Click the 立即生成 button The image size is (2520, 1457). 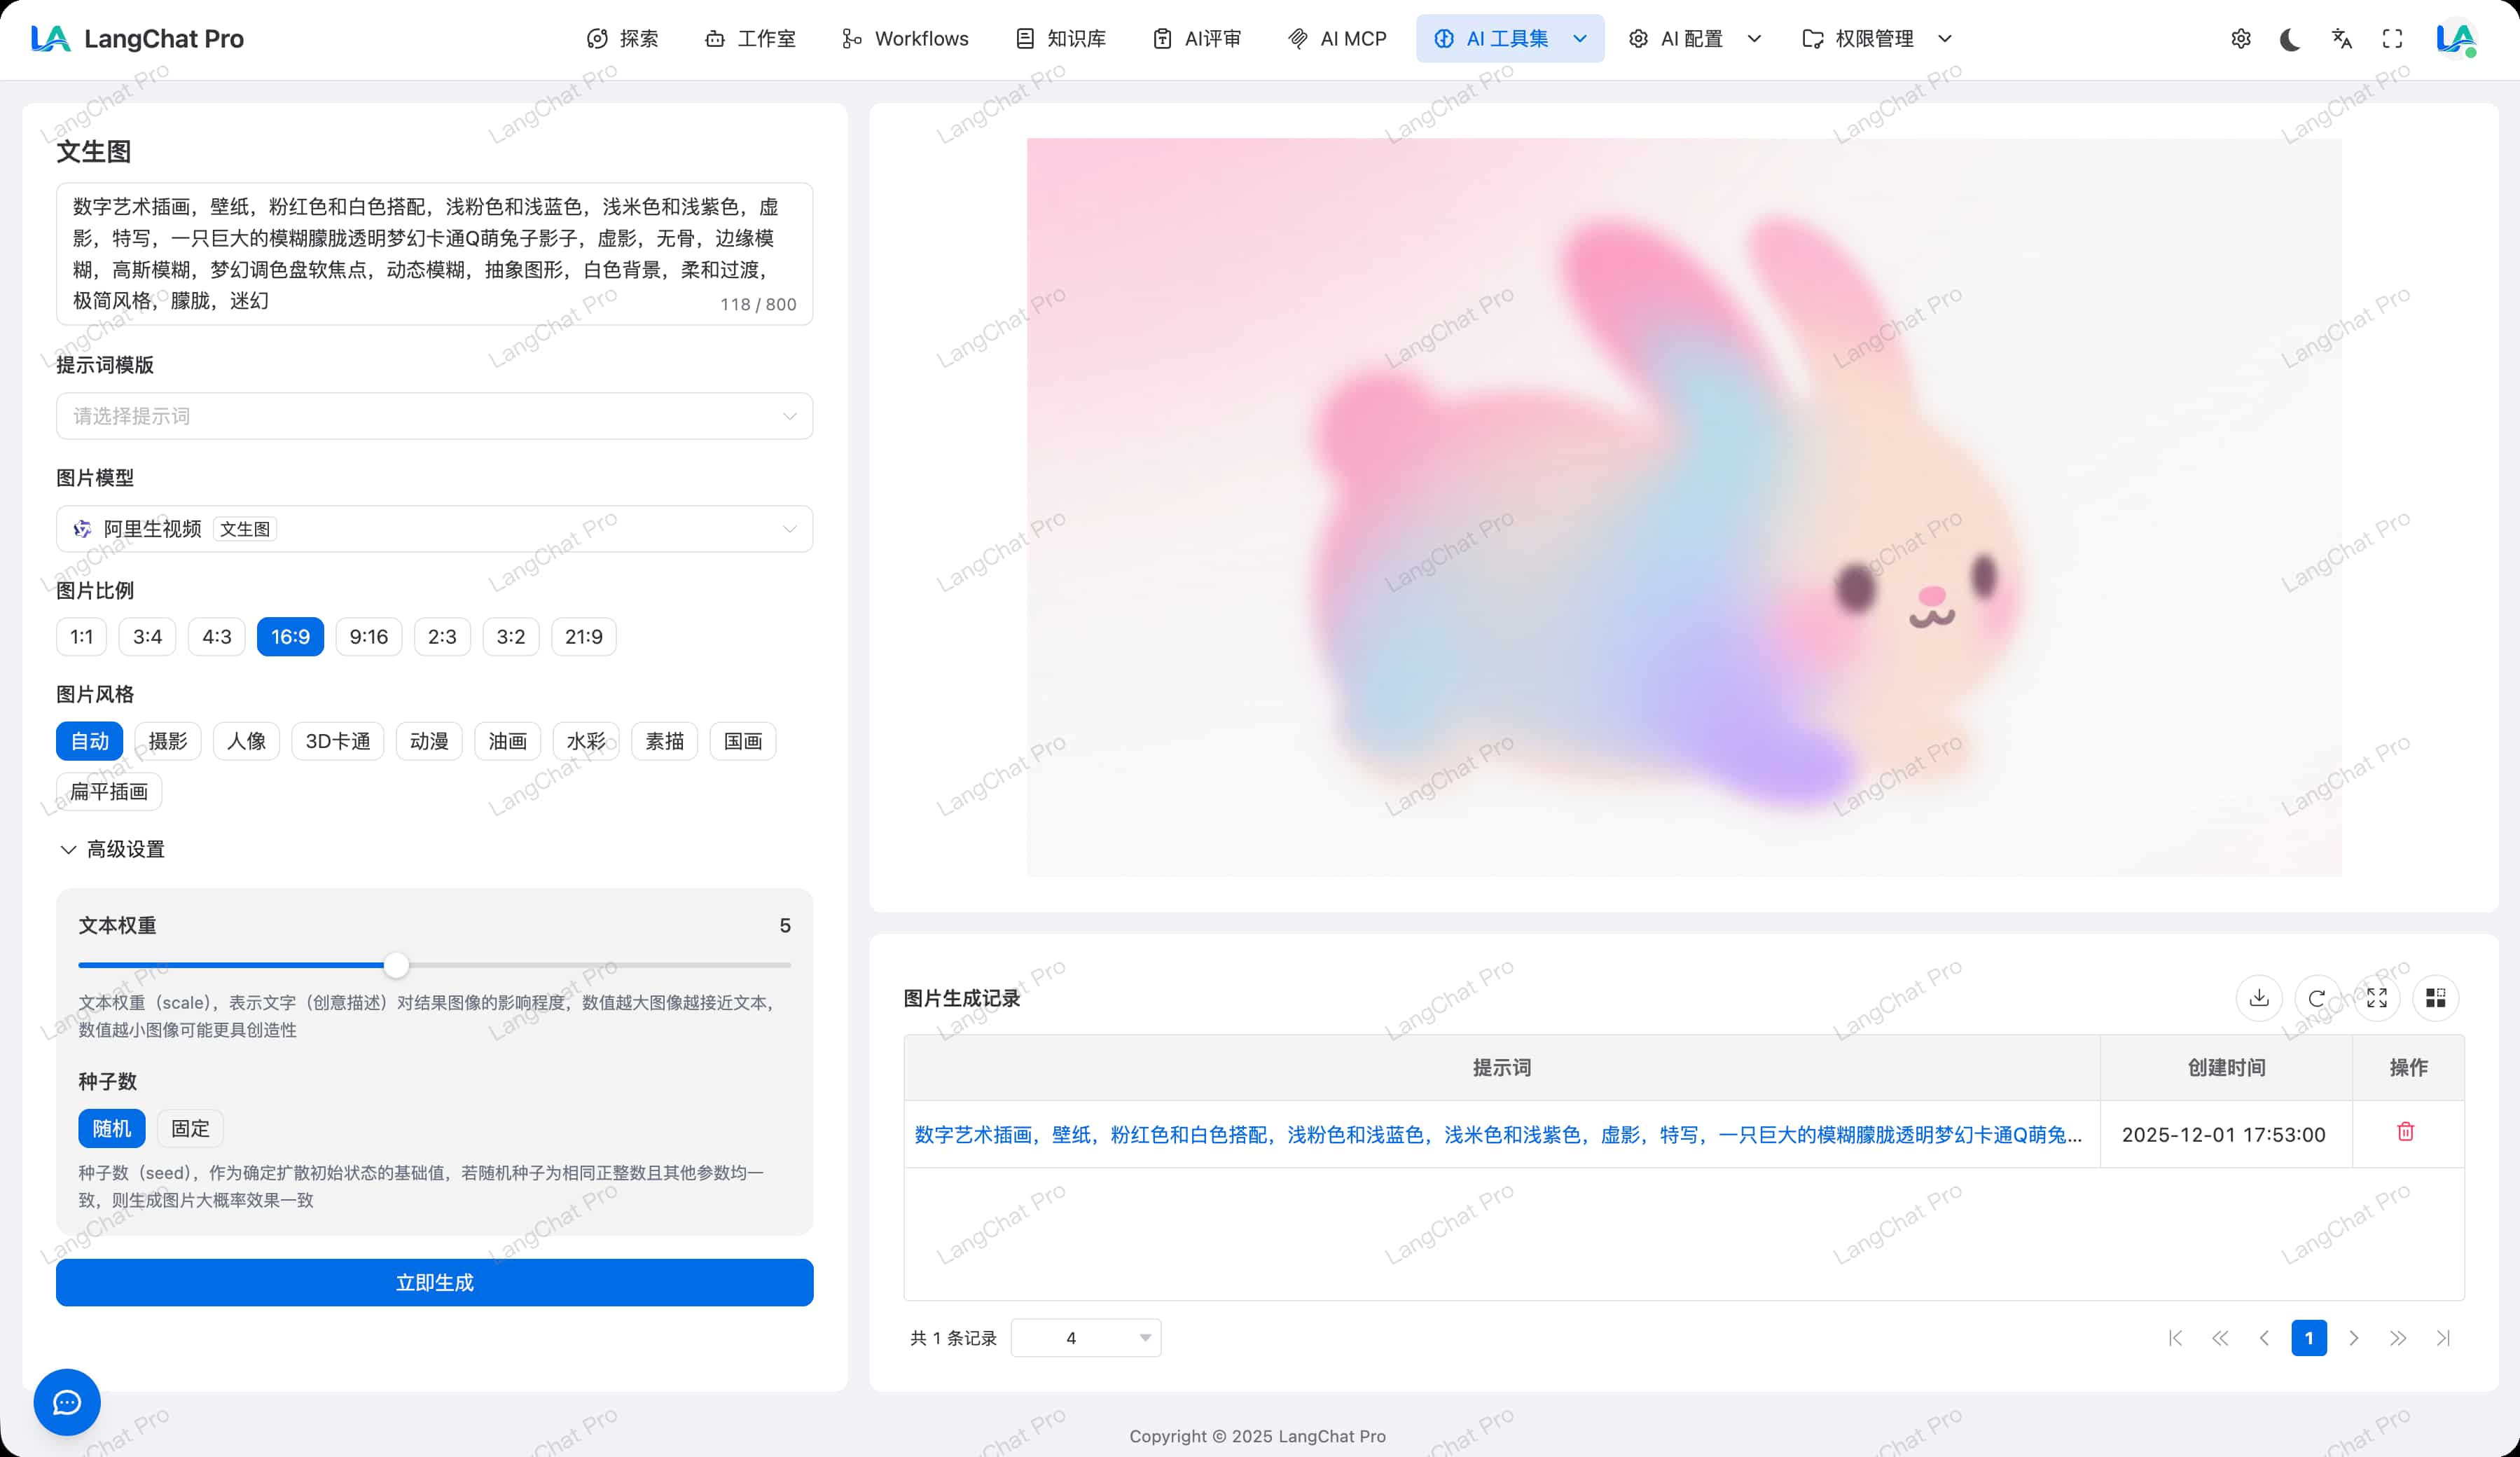(434, 1282)
